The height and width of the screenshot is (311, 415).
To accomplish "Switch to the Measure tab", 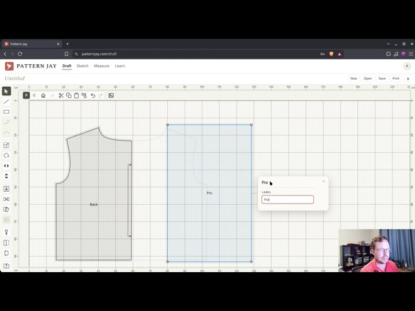I will 101,66.
